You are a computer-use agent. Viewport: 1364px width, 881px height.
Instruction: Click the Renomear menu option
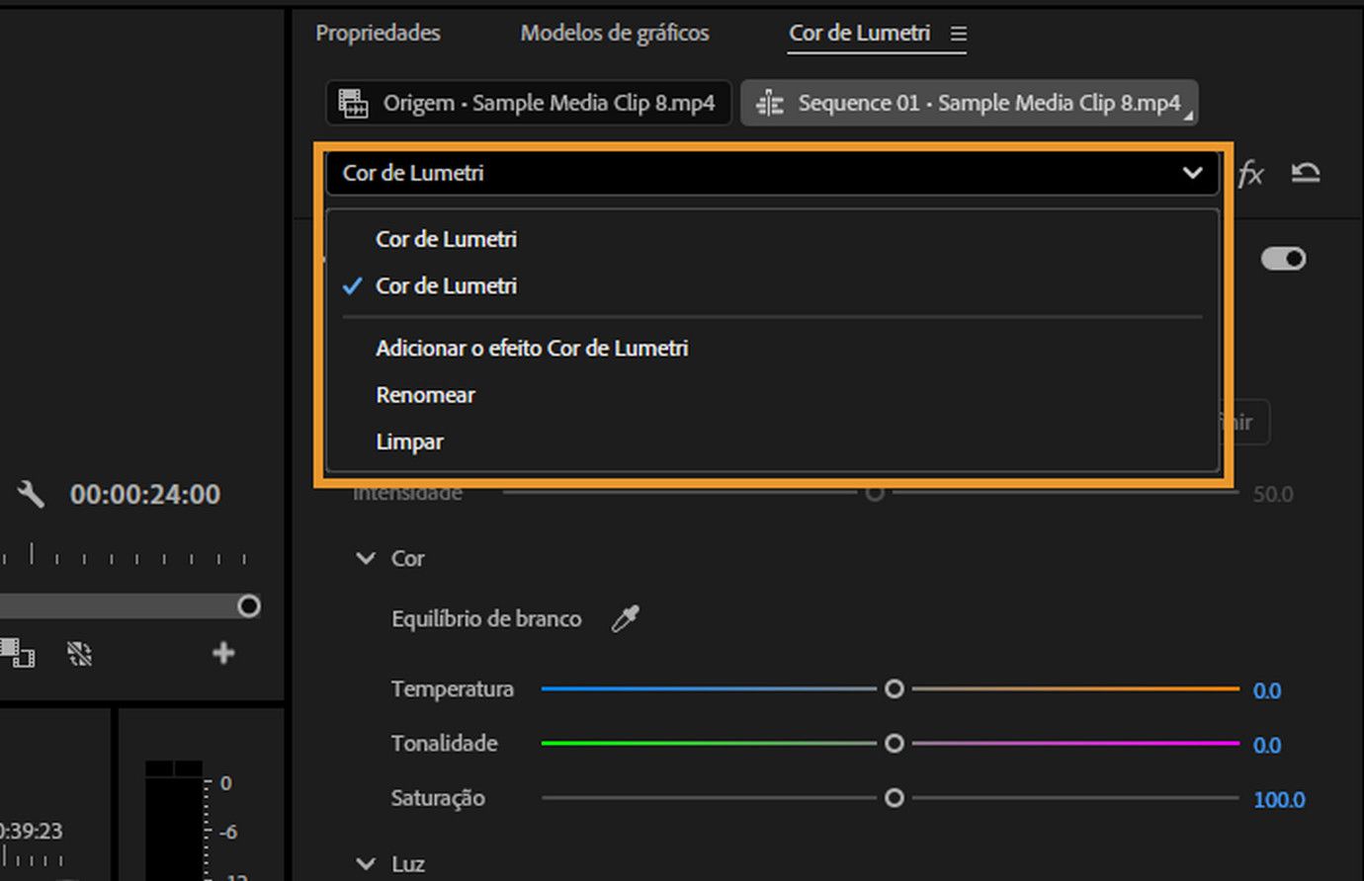(x=425, y=394)
